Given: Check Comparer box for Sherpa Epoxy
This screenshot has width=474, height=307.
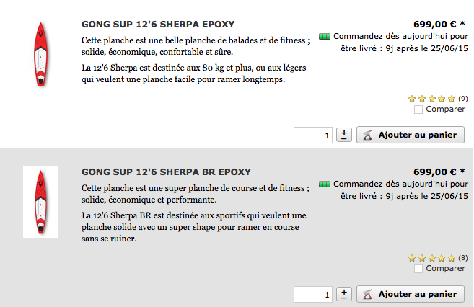Looking at the screenshot, I should pyautogui.click(x=418, y=110).
